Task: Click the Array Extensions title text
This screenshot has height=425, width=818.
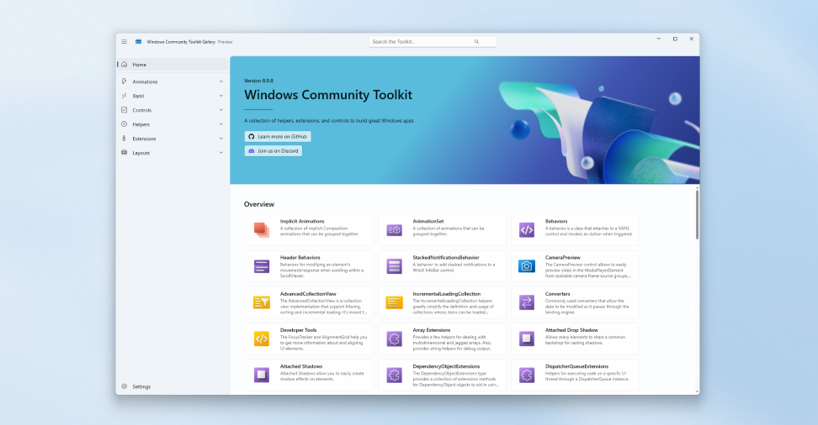Action: coord(432,330)
